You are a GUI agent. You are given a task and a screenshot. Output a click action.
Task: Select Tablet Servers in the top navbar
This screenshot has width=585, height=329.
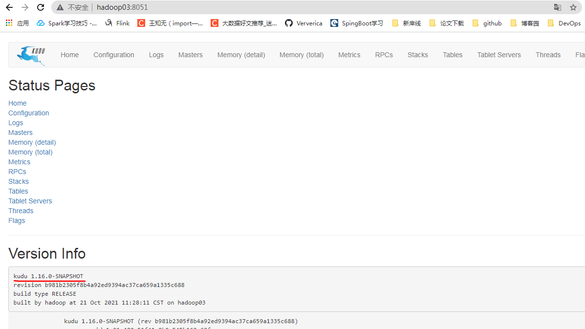pos(499,55)
